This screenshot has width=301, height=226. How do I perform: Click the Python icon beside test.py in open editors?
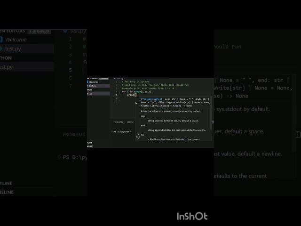(2, 49)
